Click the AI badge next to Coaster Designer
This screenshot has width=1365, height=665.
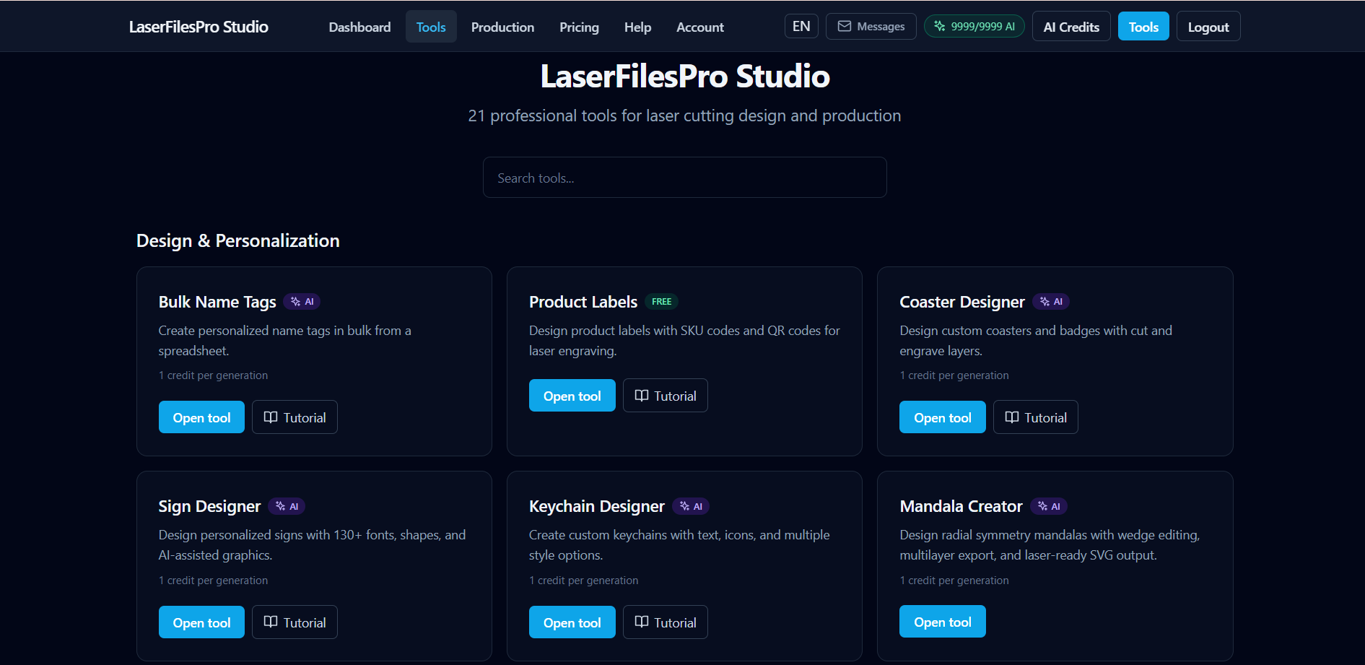1050,301
